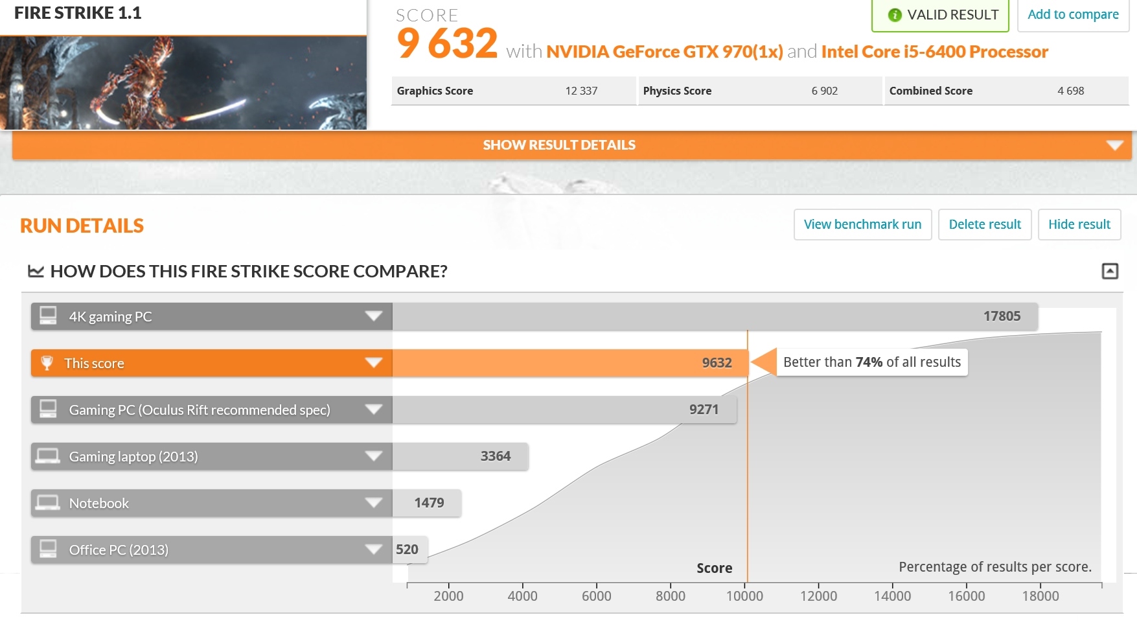Click the 4K gaming PC desktop icon
This screenshot has width=1137, height=628.
click(x=48, y=316)
